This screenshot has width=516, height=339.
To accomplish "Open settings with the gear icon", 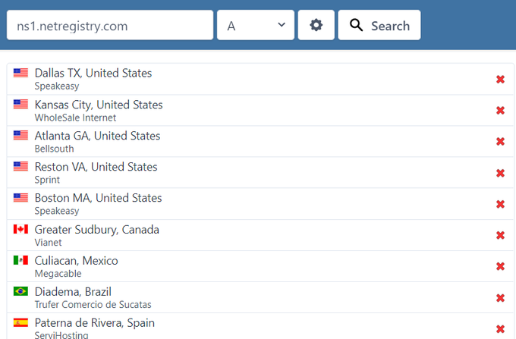I will point(316,25).
